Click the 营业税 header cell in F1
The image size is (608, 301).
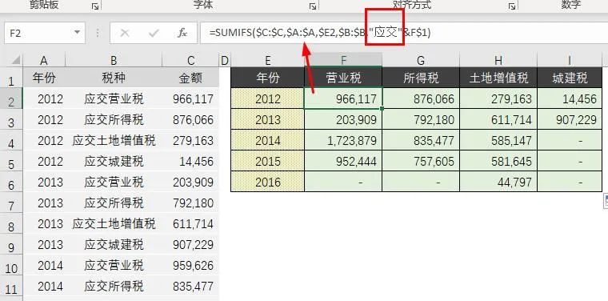pyautogui.click(x=343, y=78)
